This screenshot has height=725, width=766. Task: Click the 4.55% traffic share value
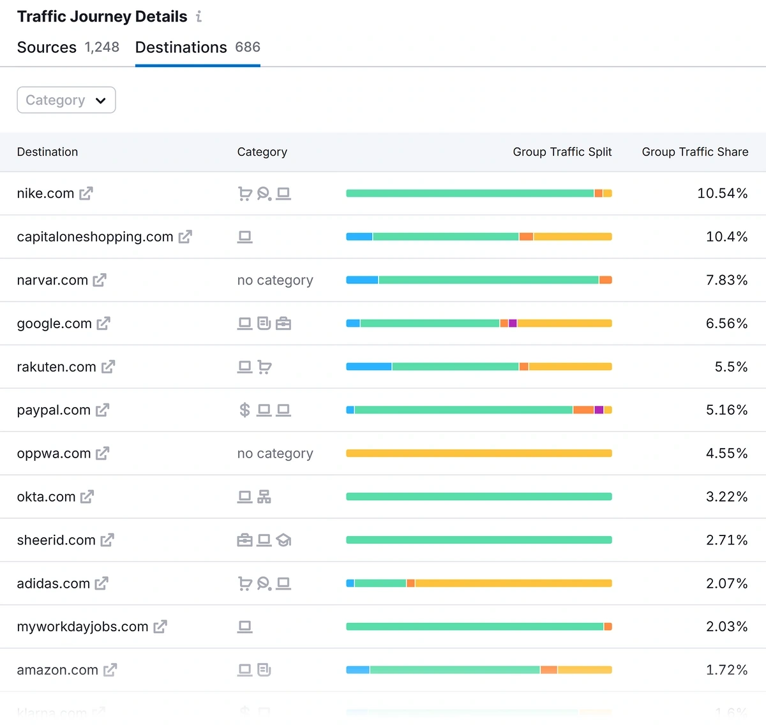tap(726, 453)
